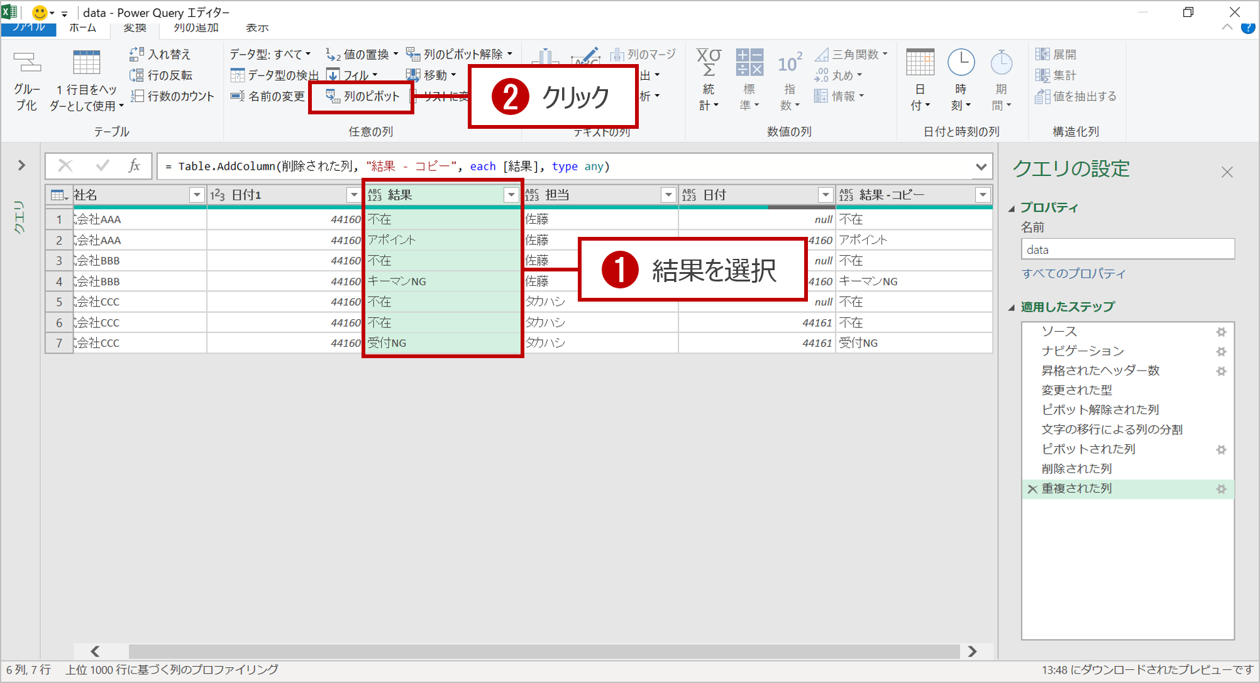Open settings gear for ピボットされた列 step
The width and height of the screenshot is (1260, 683).
click(x=1221, y=449)
